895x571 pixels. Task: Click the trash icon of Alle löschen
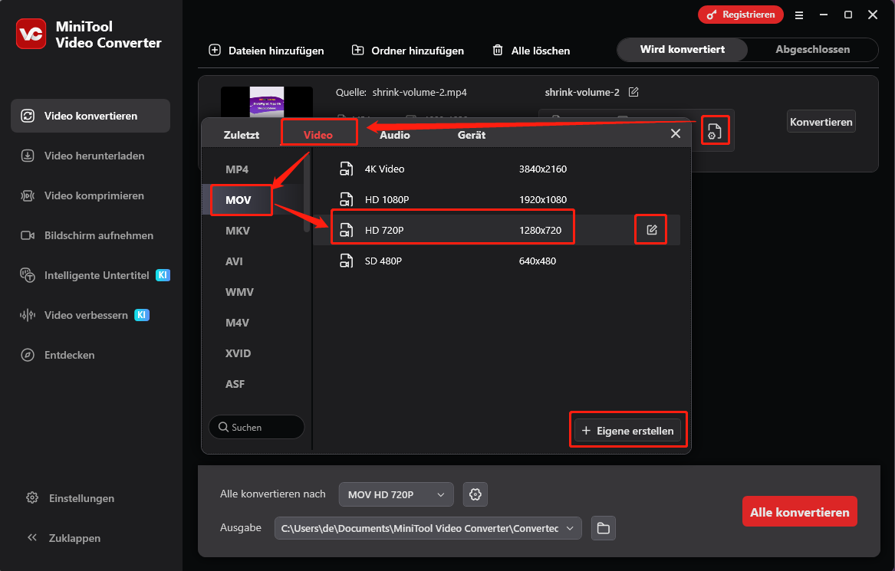[x=498, y=50]
